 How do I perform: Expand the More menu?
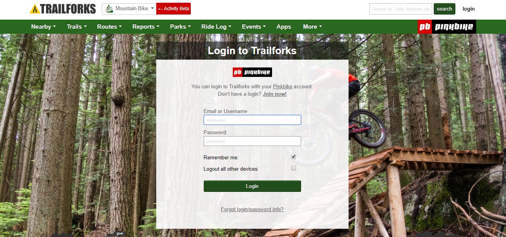tap(312, 27)
